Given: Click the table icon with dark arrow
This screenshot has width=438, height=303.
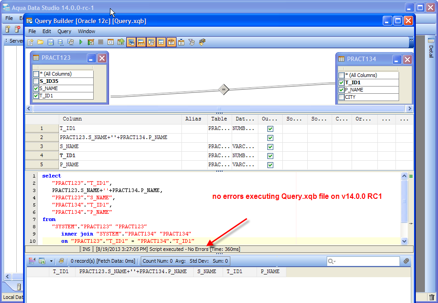Looking at the screenshot, I should tap(181, 42).
